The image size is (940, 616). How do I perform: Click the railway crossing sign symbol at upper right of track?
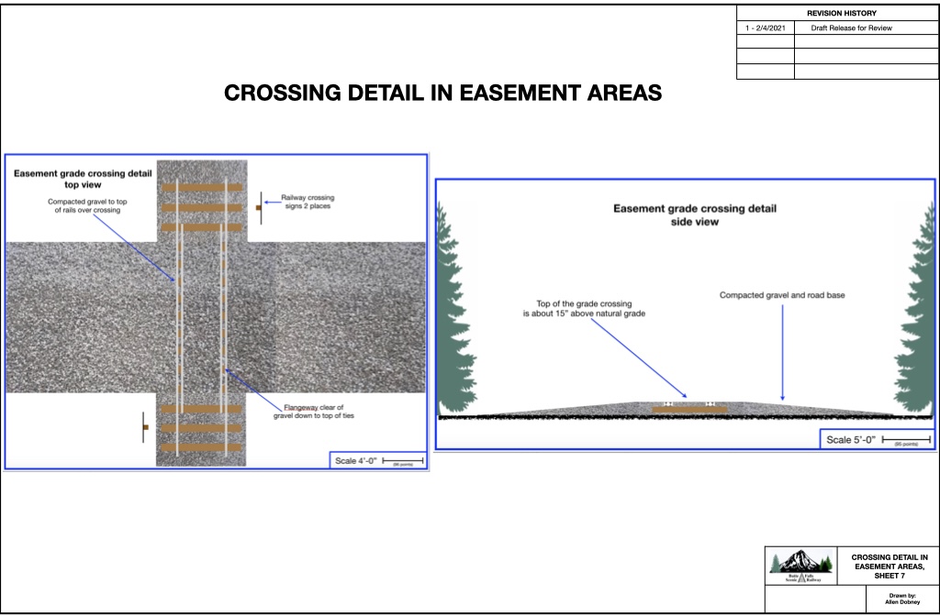(x=261, y=208)
